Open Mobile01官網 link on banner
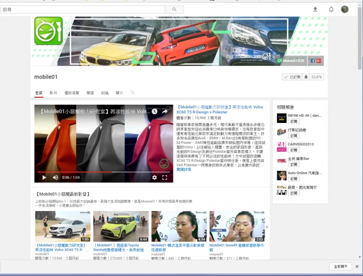This screenshot has height=276, width=363. 291,61
